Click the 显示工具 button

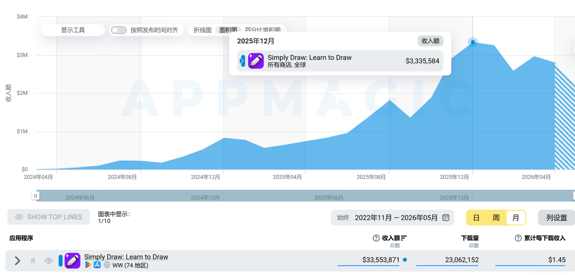point(73,30)
